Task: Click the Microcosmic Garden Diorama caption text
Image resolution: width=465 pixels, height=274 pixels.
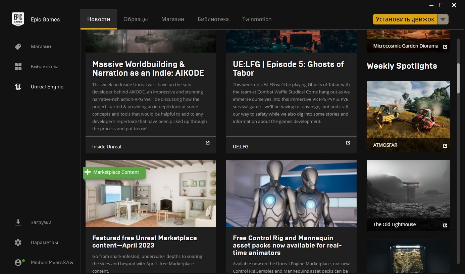Action: coord(406,46)
